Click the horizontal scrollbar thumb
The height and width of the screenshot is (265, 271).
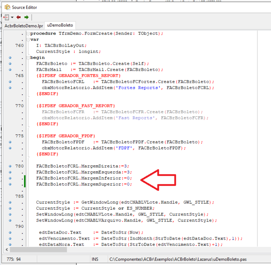coord(38,249)
